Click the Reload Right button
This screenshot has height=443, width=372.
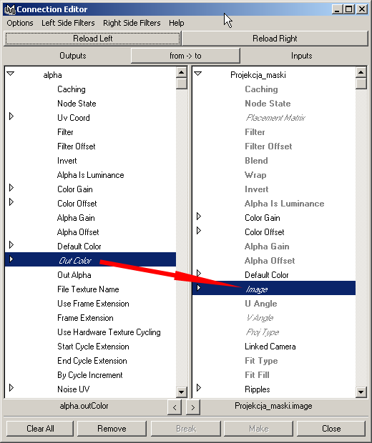(275, 39)
